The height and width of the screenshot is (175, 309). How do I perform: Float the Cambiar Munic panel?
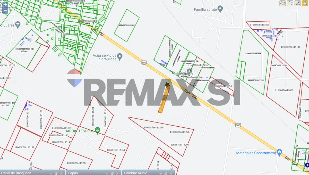click(166, 173)
